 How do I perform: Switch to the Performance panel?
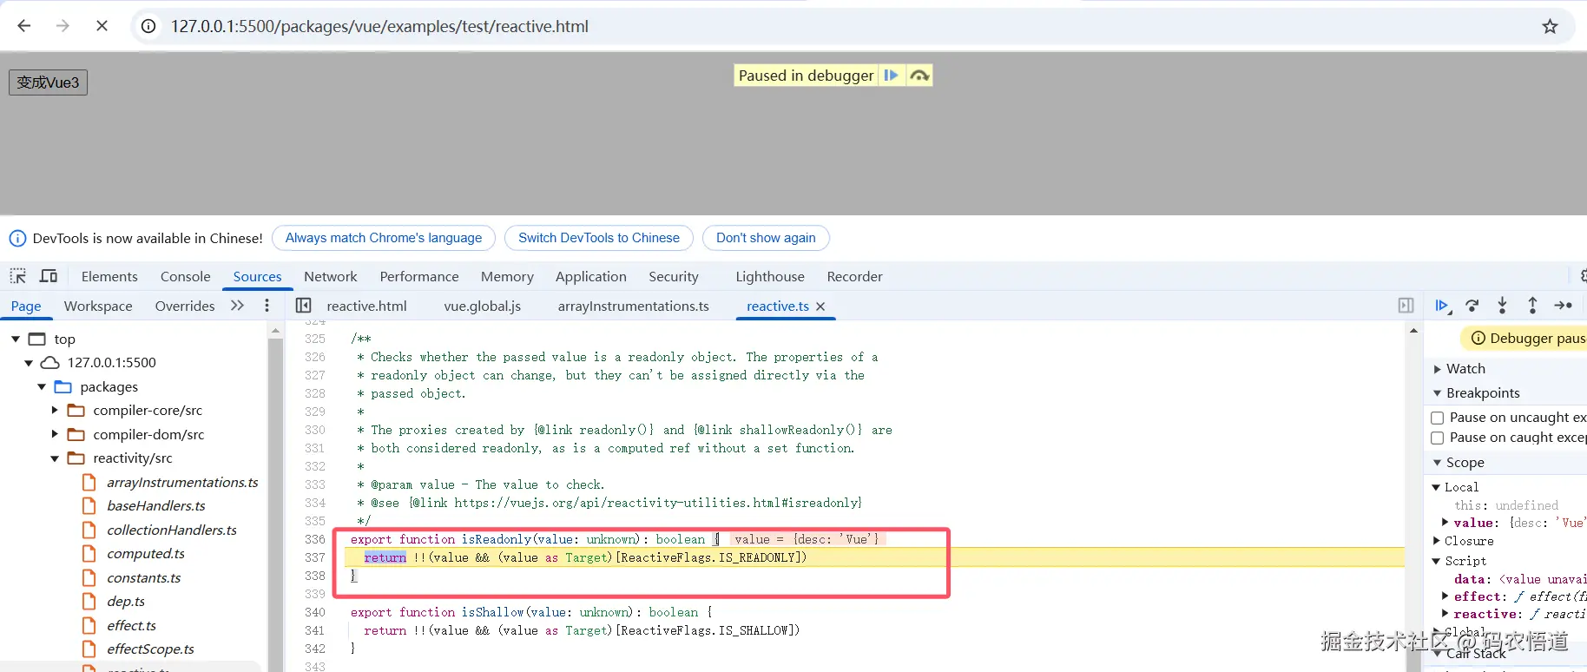419,276
